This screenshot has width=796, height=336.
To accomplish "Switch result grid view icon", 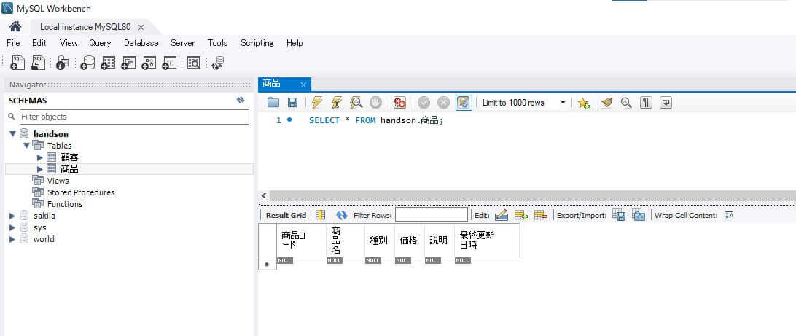I will (320, 215).
